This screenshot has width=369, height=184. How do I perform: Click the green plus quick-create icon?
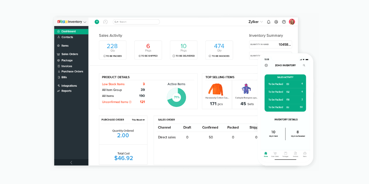[x=97, y=22]
